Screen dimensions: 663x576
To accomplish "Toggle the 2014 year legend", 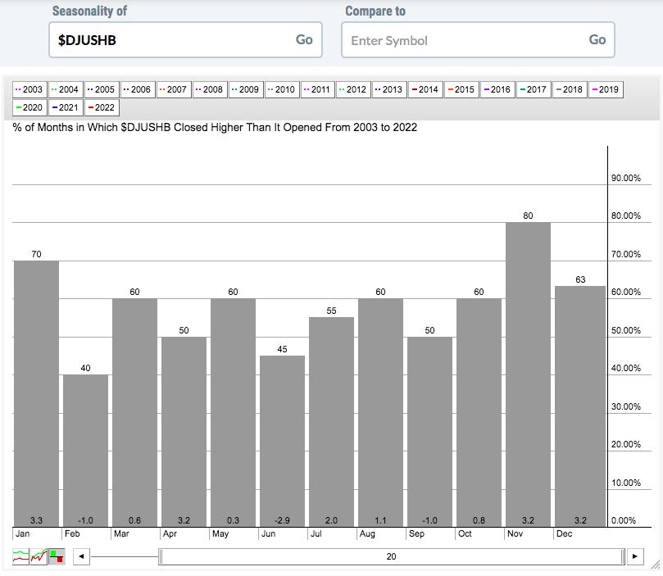I will 425,89.
